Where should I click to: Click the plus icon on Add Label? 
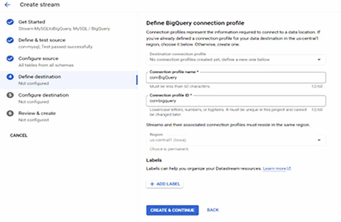[152, 184]
